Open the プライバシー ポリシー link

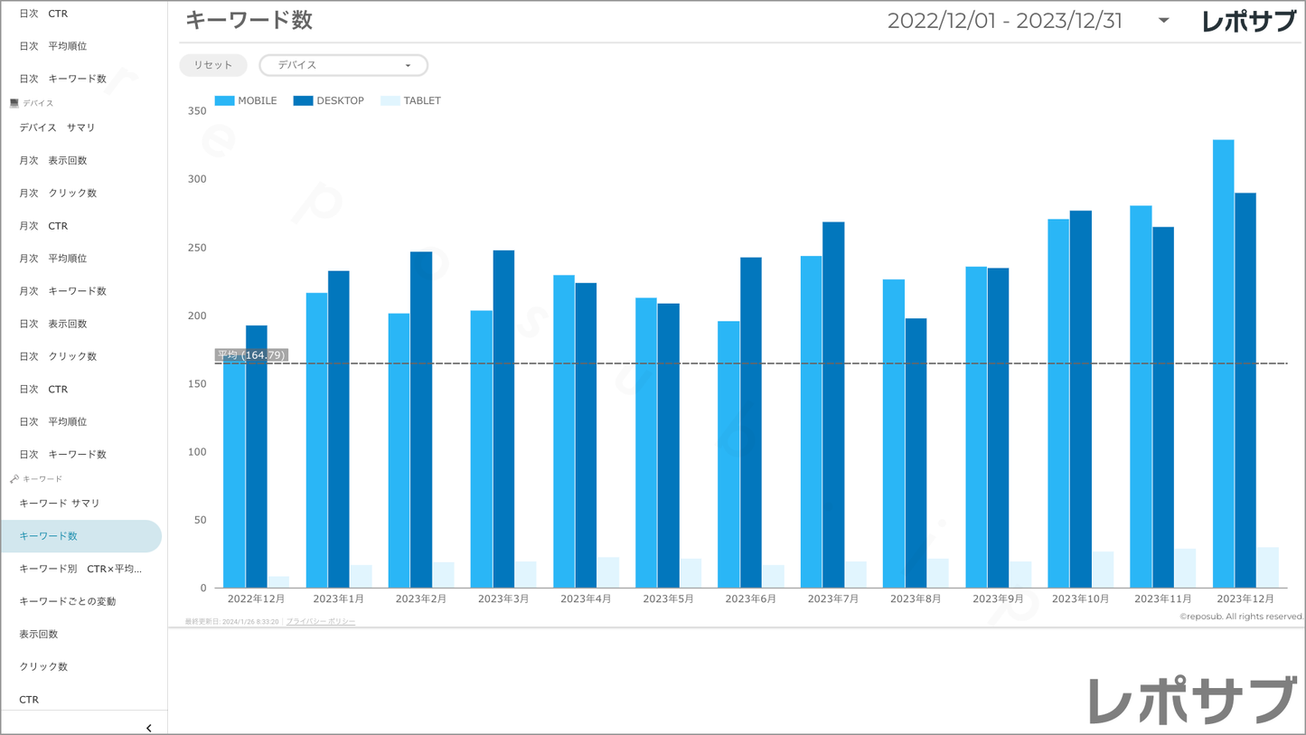pos(320,622)
